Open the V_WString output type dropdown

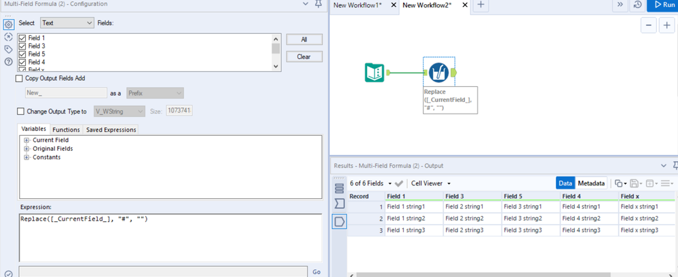point(119,111)
